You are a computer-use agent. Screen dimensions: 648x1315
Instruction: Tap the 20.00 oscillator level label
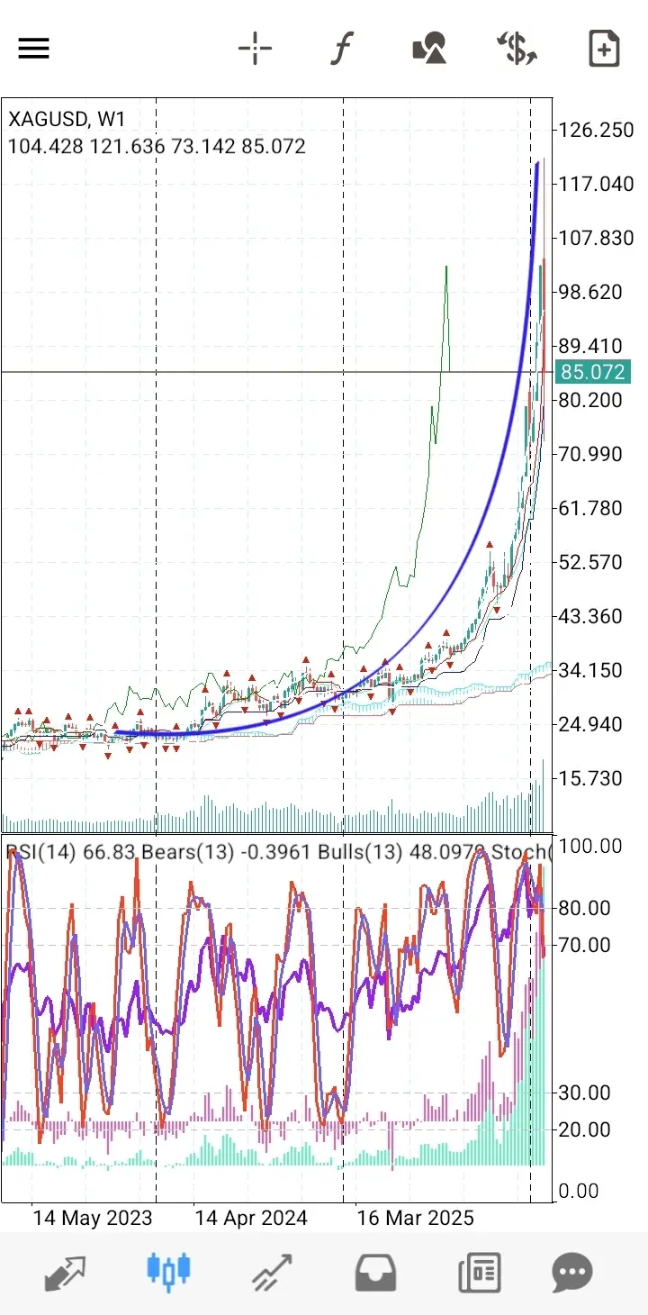pos(585,1129)
